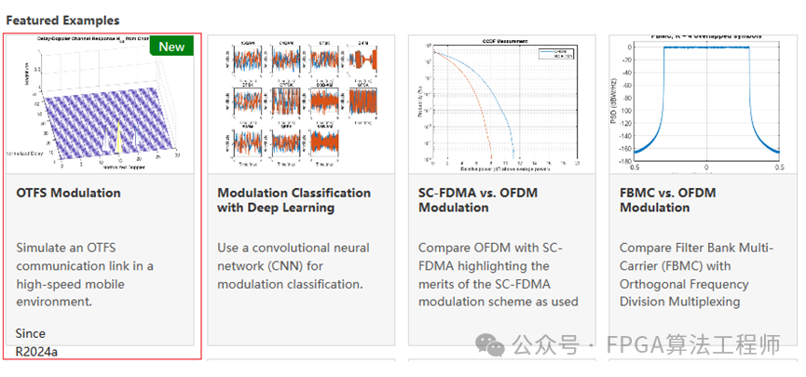Open the OTFS Modulation example thumbnail
The height and width of the screenshot is (377, 806).
(100, 104)
